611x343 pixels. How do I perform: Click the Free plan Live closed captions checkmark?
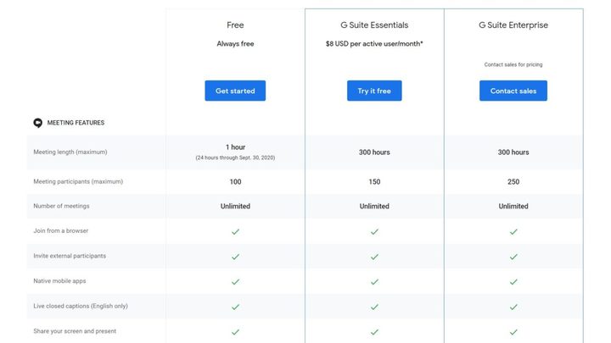pyautogui.click(x=235, y=306)
